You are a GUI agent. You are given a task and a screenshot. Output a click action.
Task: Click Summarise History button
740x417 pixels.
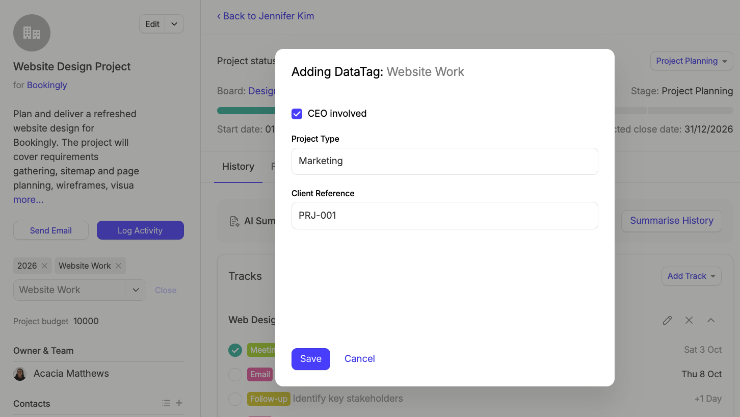(x=672, y=221)
